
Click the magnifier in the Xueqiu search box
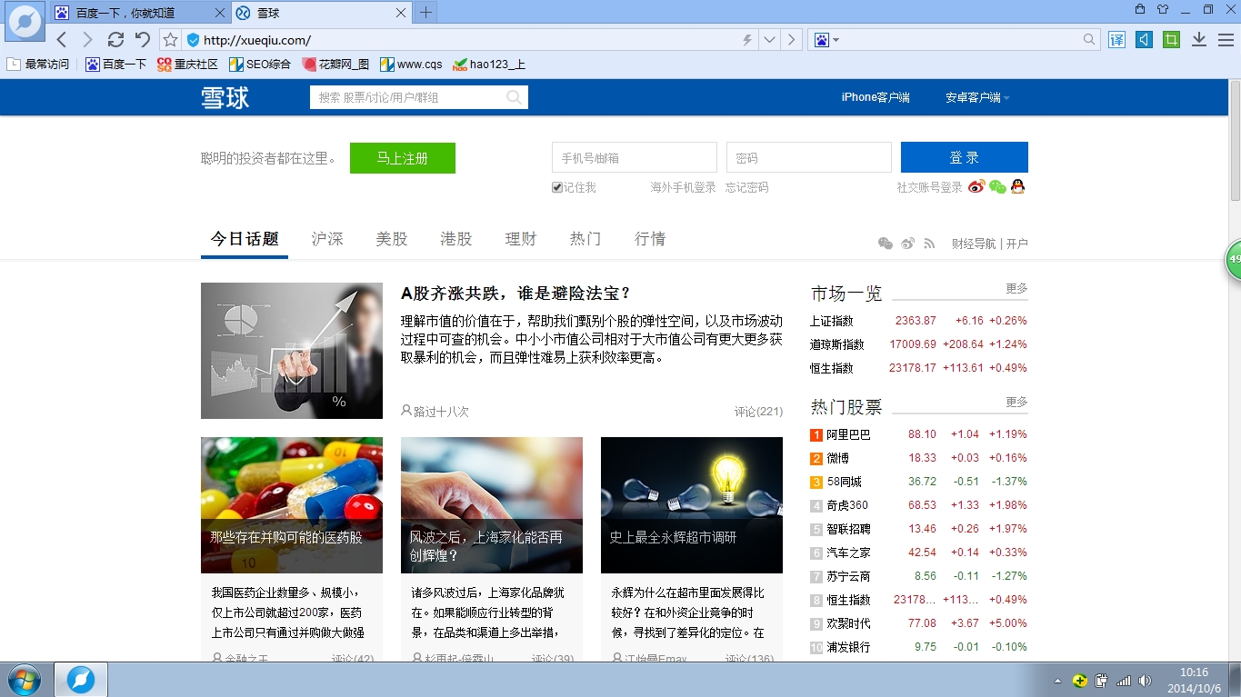515,97
